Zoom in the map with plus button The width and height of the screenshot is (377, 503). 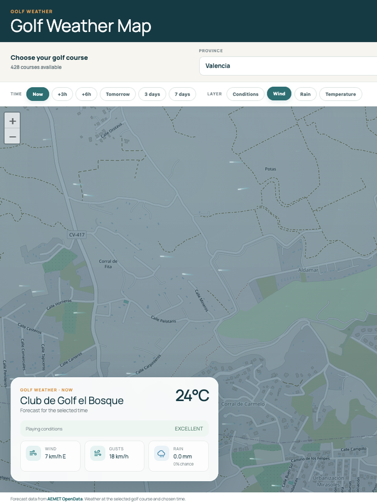click(x=13, y=121)
